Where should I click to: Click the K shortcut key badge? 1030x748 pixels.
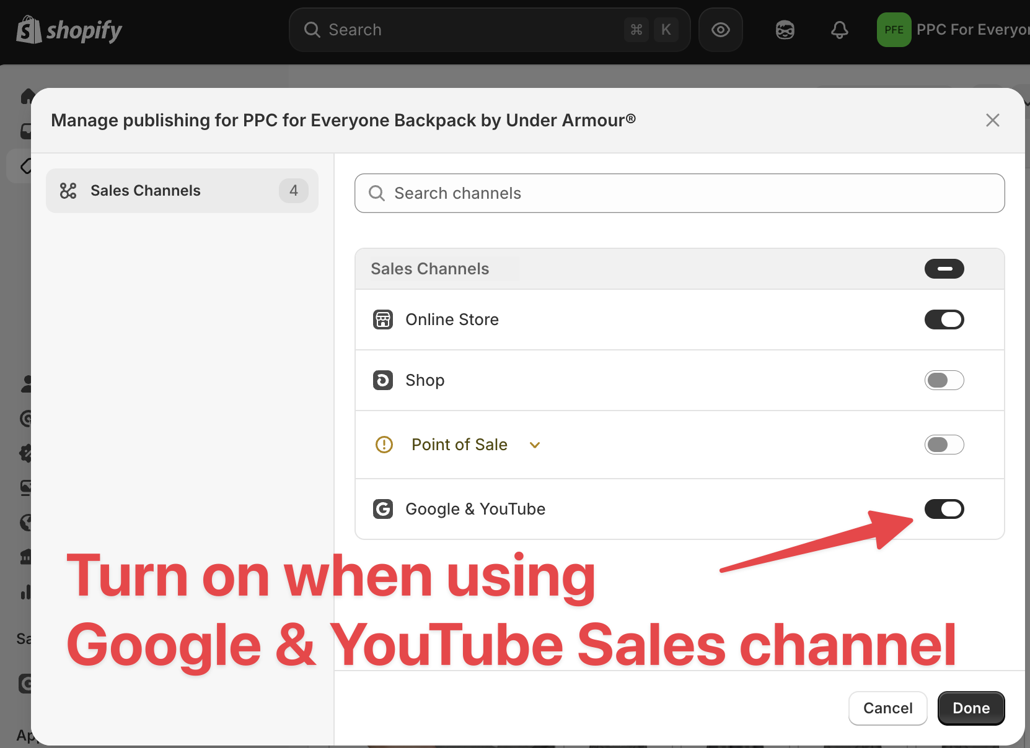(x=666, y=30)
